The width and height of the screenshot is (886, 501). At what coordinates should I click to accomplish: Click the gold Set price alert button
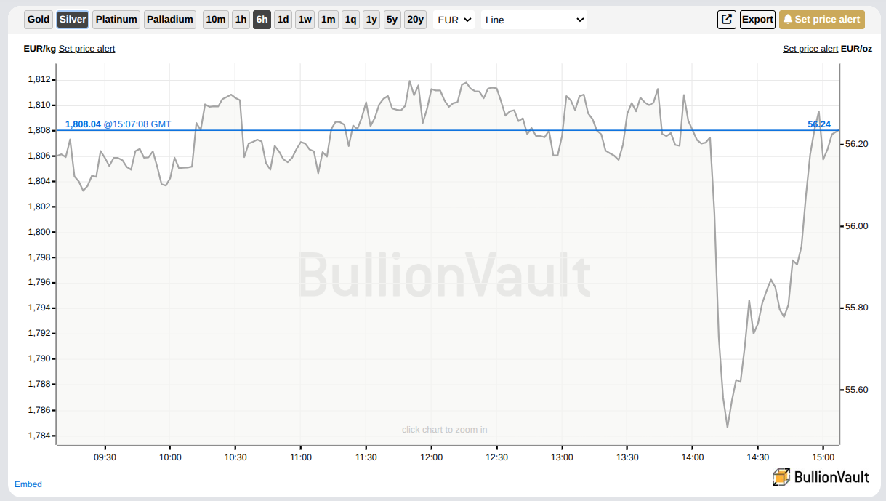coord(822,20)
